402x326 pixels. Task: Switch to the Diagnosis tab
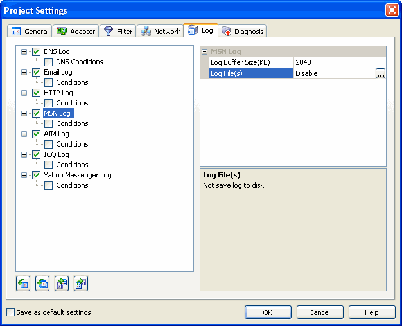click(x=243, y=32)
